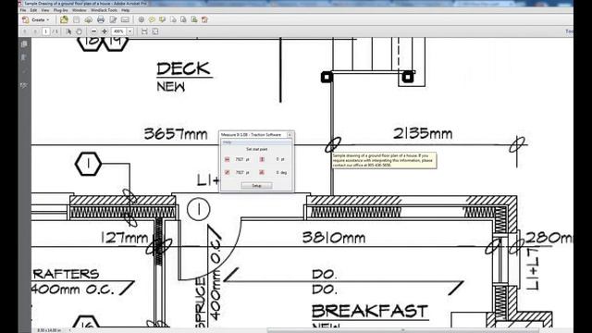Click the highlight text toolbar icon

pos(163,19)
